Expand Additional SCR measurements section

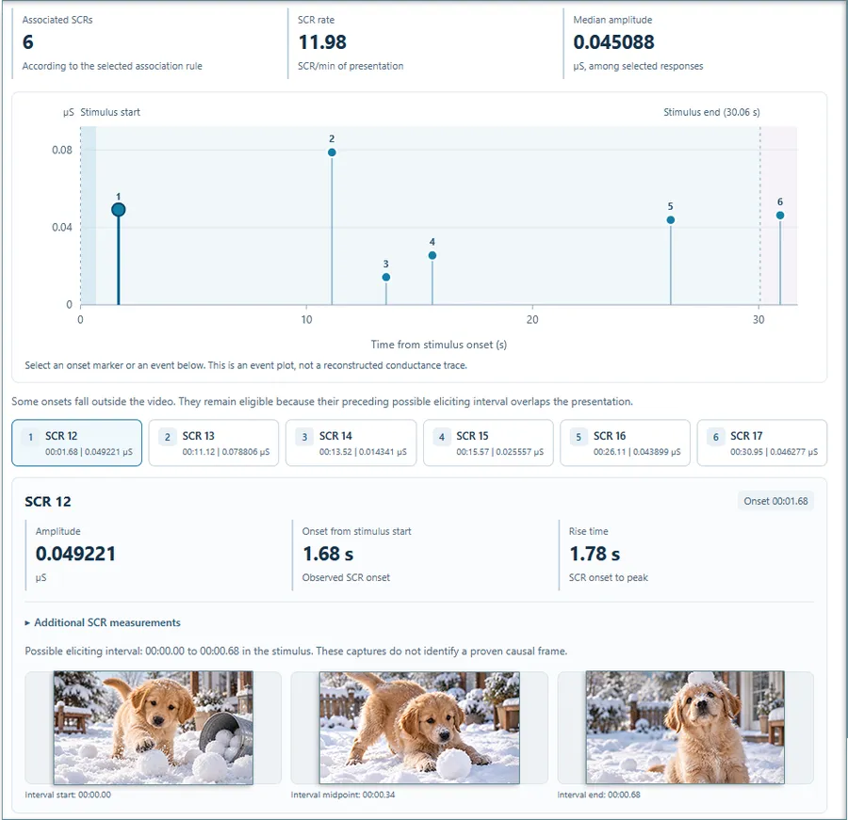(x=103, y=622)
